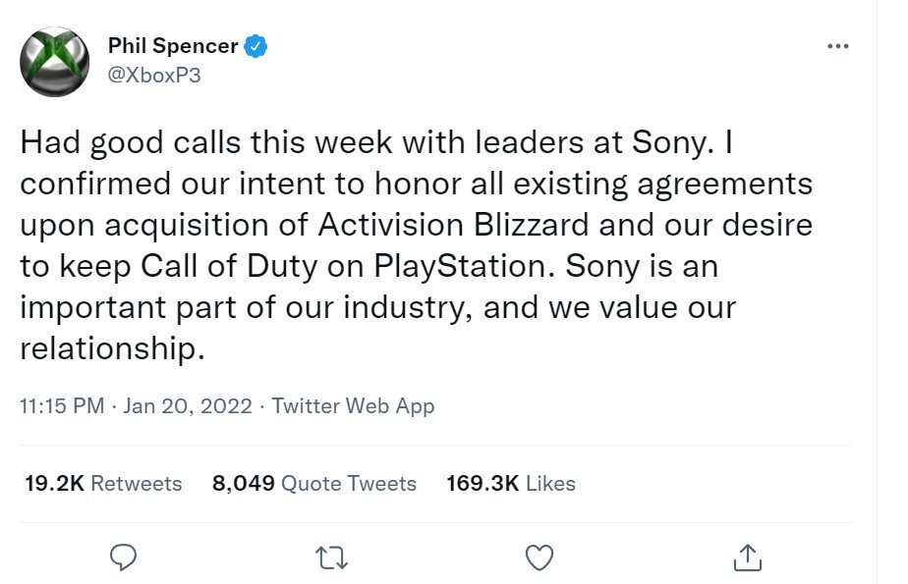Open the Twitter Web App source link
The image size is (908, 584).
tap(353, 406)
